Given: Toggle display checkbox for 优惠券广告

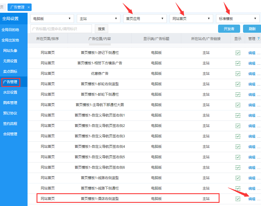Looking at the screenshot, I should point(238,74).
